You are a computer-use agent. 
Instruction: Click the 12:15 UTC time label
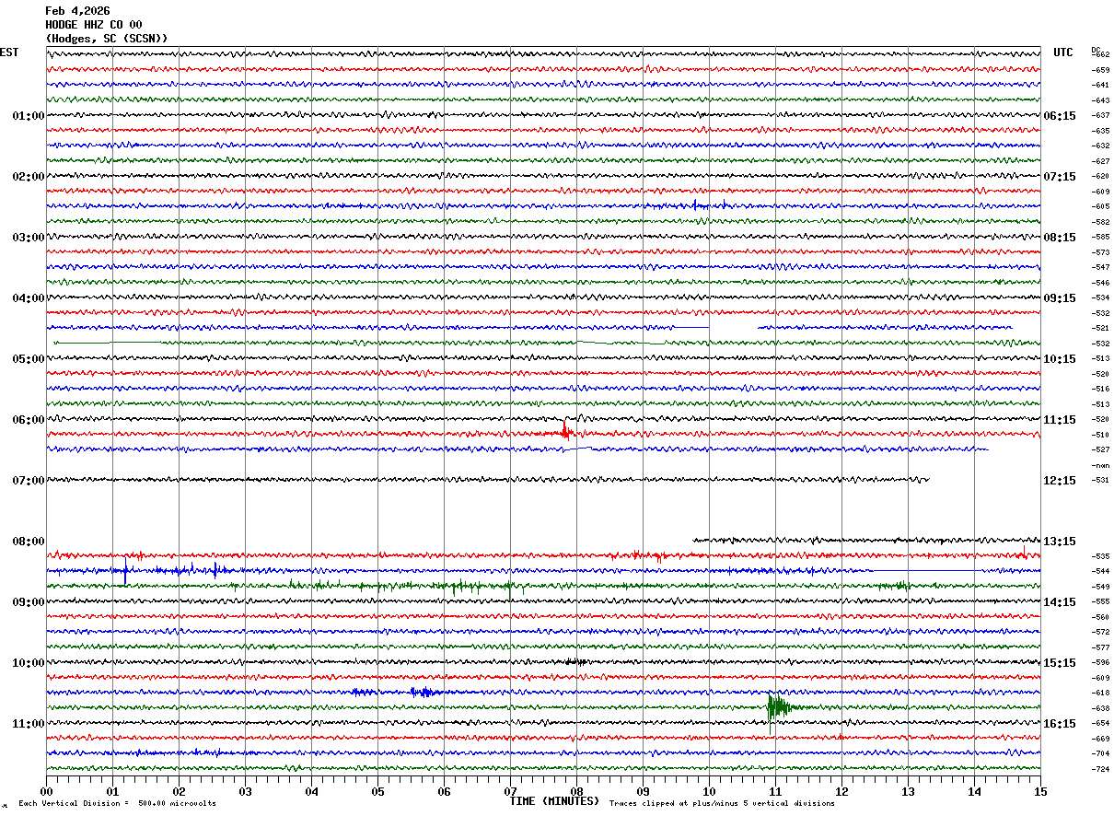point(1059,481)
